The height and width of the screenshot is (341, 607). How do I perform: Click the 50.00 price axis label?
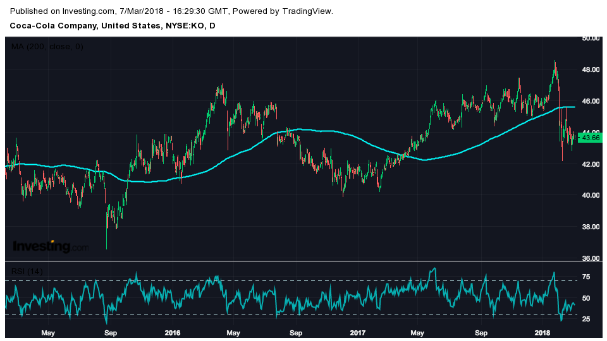[x=591, y=39]
